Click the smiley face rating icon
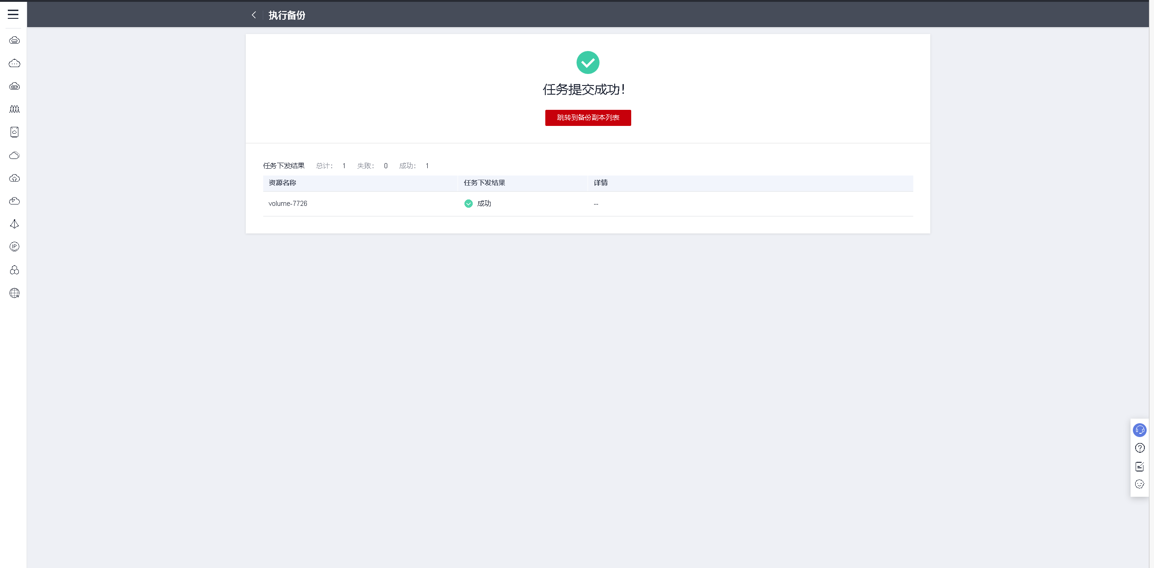 (x=1139, y=484)
